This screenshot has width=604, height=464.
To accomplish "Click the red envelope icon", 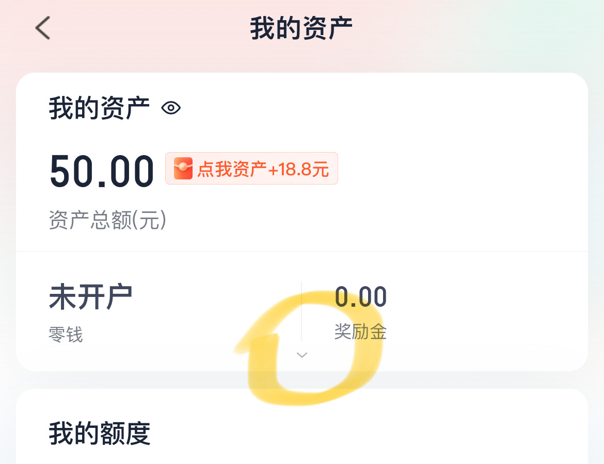I will tap(183, 169).
